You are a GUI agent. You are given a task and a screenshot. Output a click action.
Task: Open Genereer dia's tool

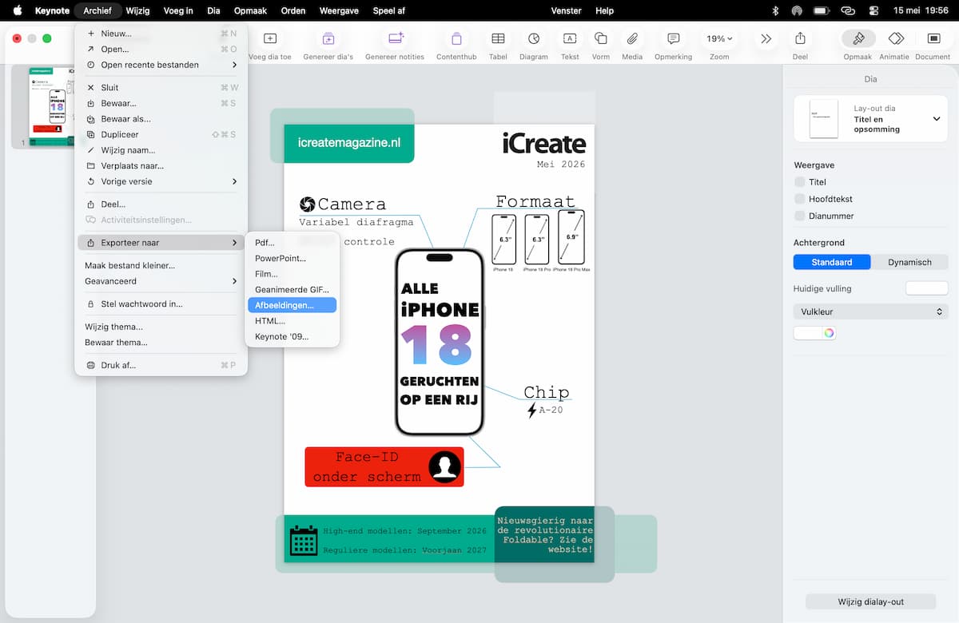[328, 38]
